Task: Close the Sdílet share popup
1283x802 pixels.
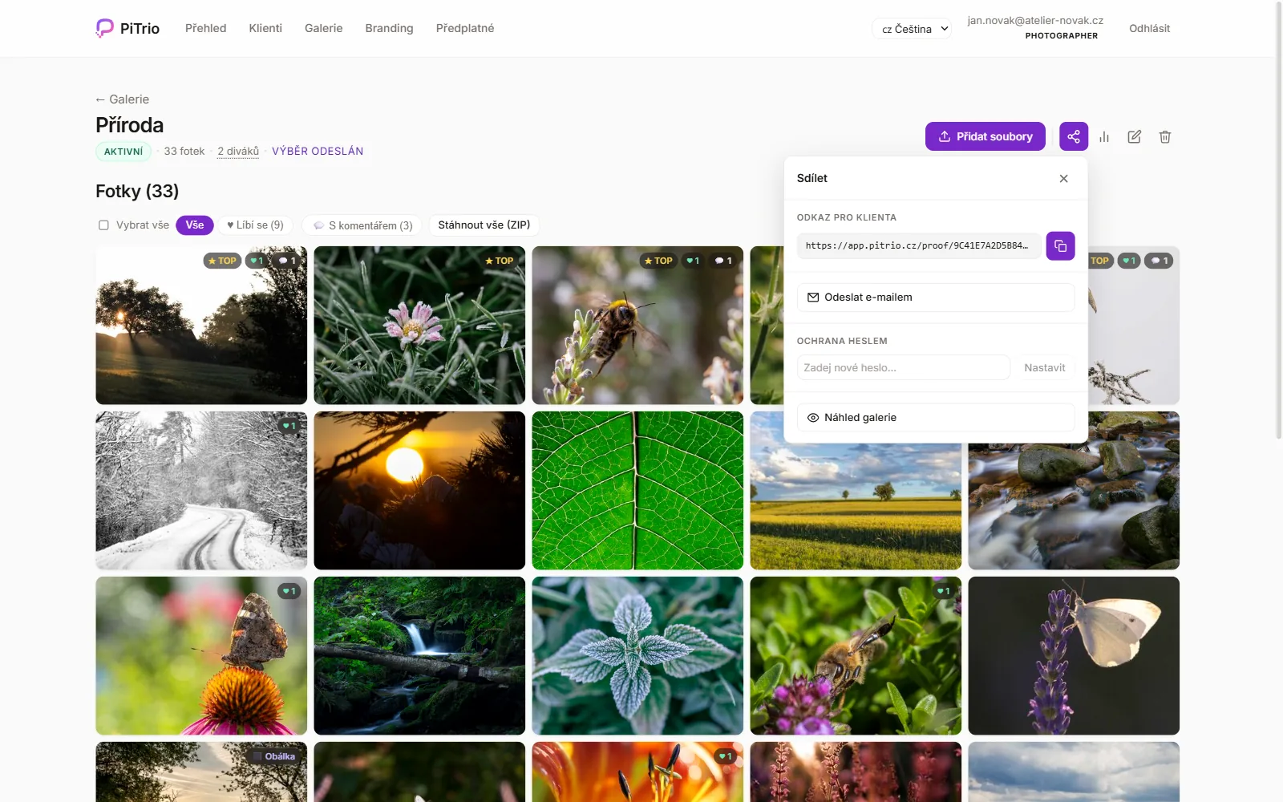Action: (x=1063, y=178)
